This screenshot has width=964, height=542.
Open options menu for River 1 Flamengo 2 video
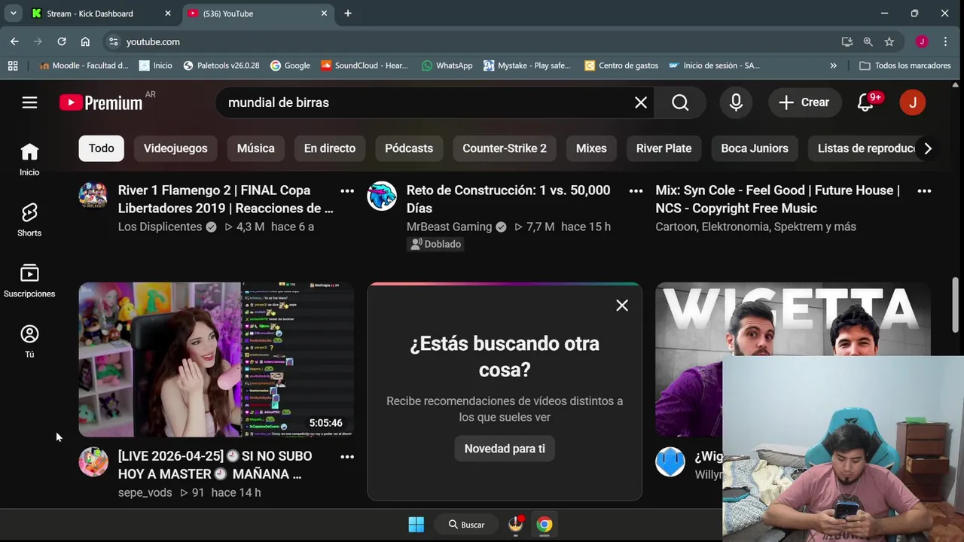click(347, 191)
